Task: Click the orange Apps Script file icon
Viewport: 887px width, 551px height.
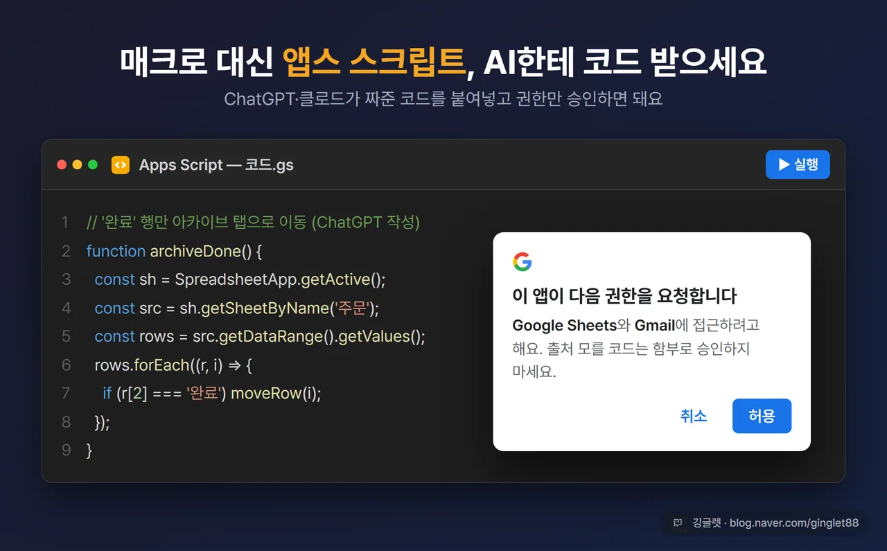Action: 121,165
